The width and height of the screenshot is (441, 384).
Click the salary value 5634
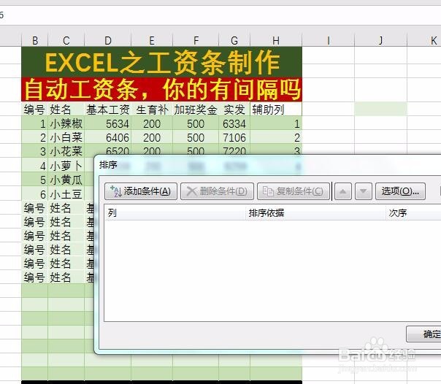point(108,123)
